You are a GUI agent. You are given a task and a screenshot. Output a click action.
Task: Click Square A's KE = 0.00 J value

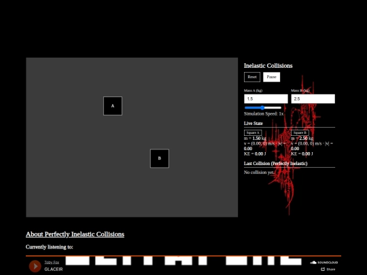point(255,154)
